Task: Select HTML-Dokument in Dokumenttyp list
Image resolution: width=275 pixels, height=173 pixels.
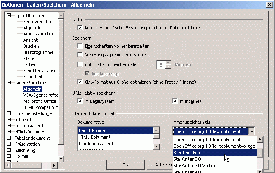Action: 115,137
